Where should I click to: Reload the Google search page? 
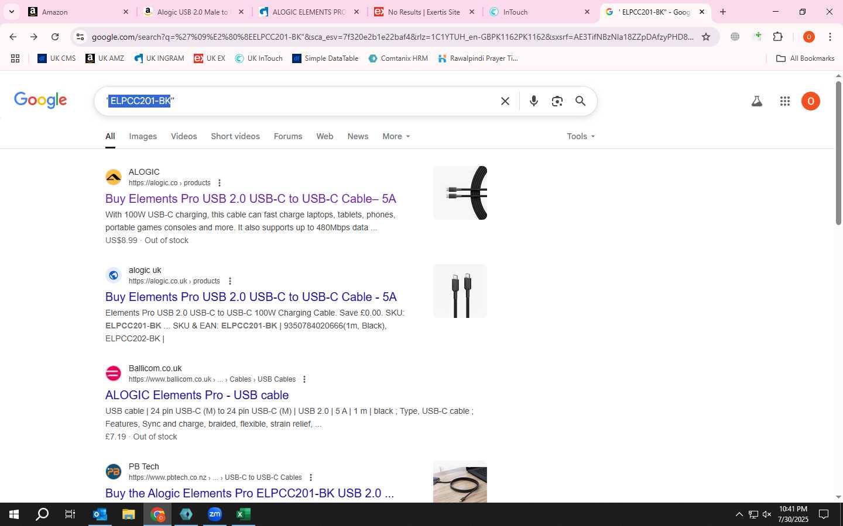(x=55, y=37)
